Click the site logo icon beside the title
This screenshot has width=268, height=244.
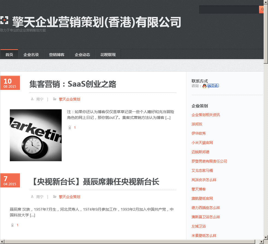[x=4, y=20]
